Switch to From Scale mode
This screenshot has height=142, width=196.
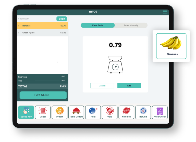tap(97, 25)
